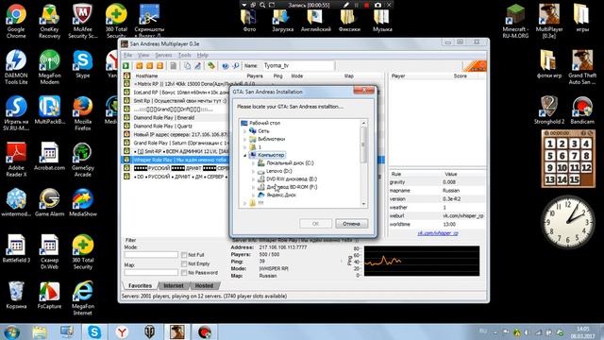Select Рабочий стол in folder tree
The height and width of the screenshot is (340, 604).
(264, 123)
